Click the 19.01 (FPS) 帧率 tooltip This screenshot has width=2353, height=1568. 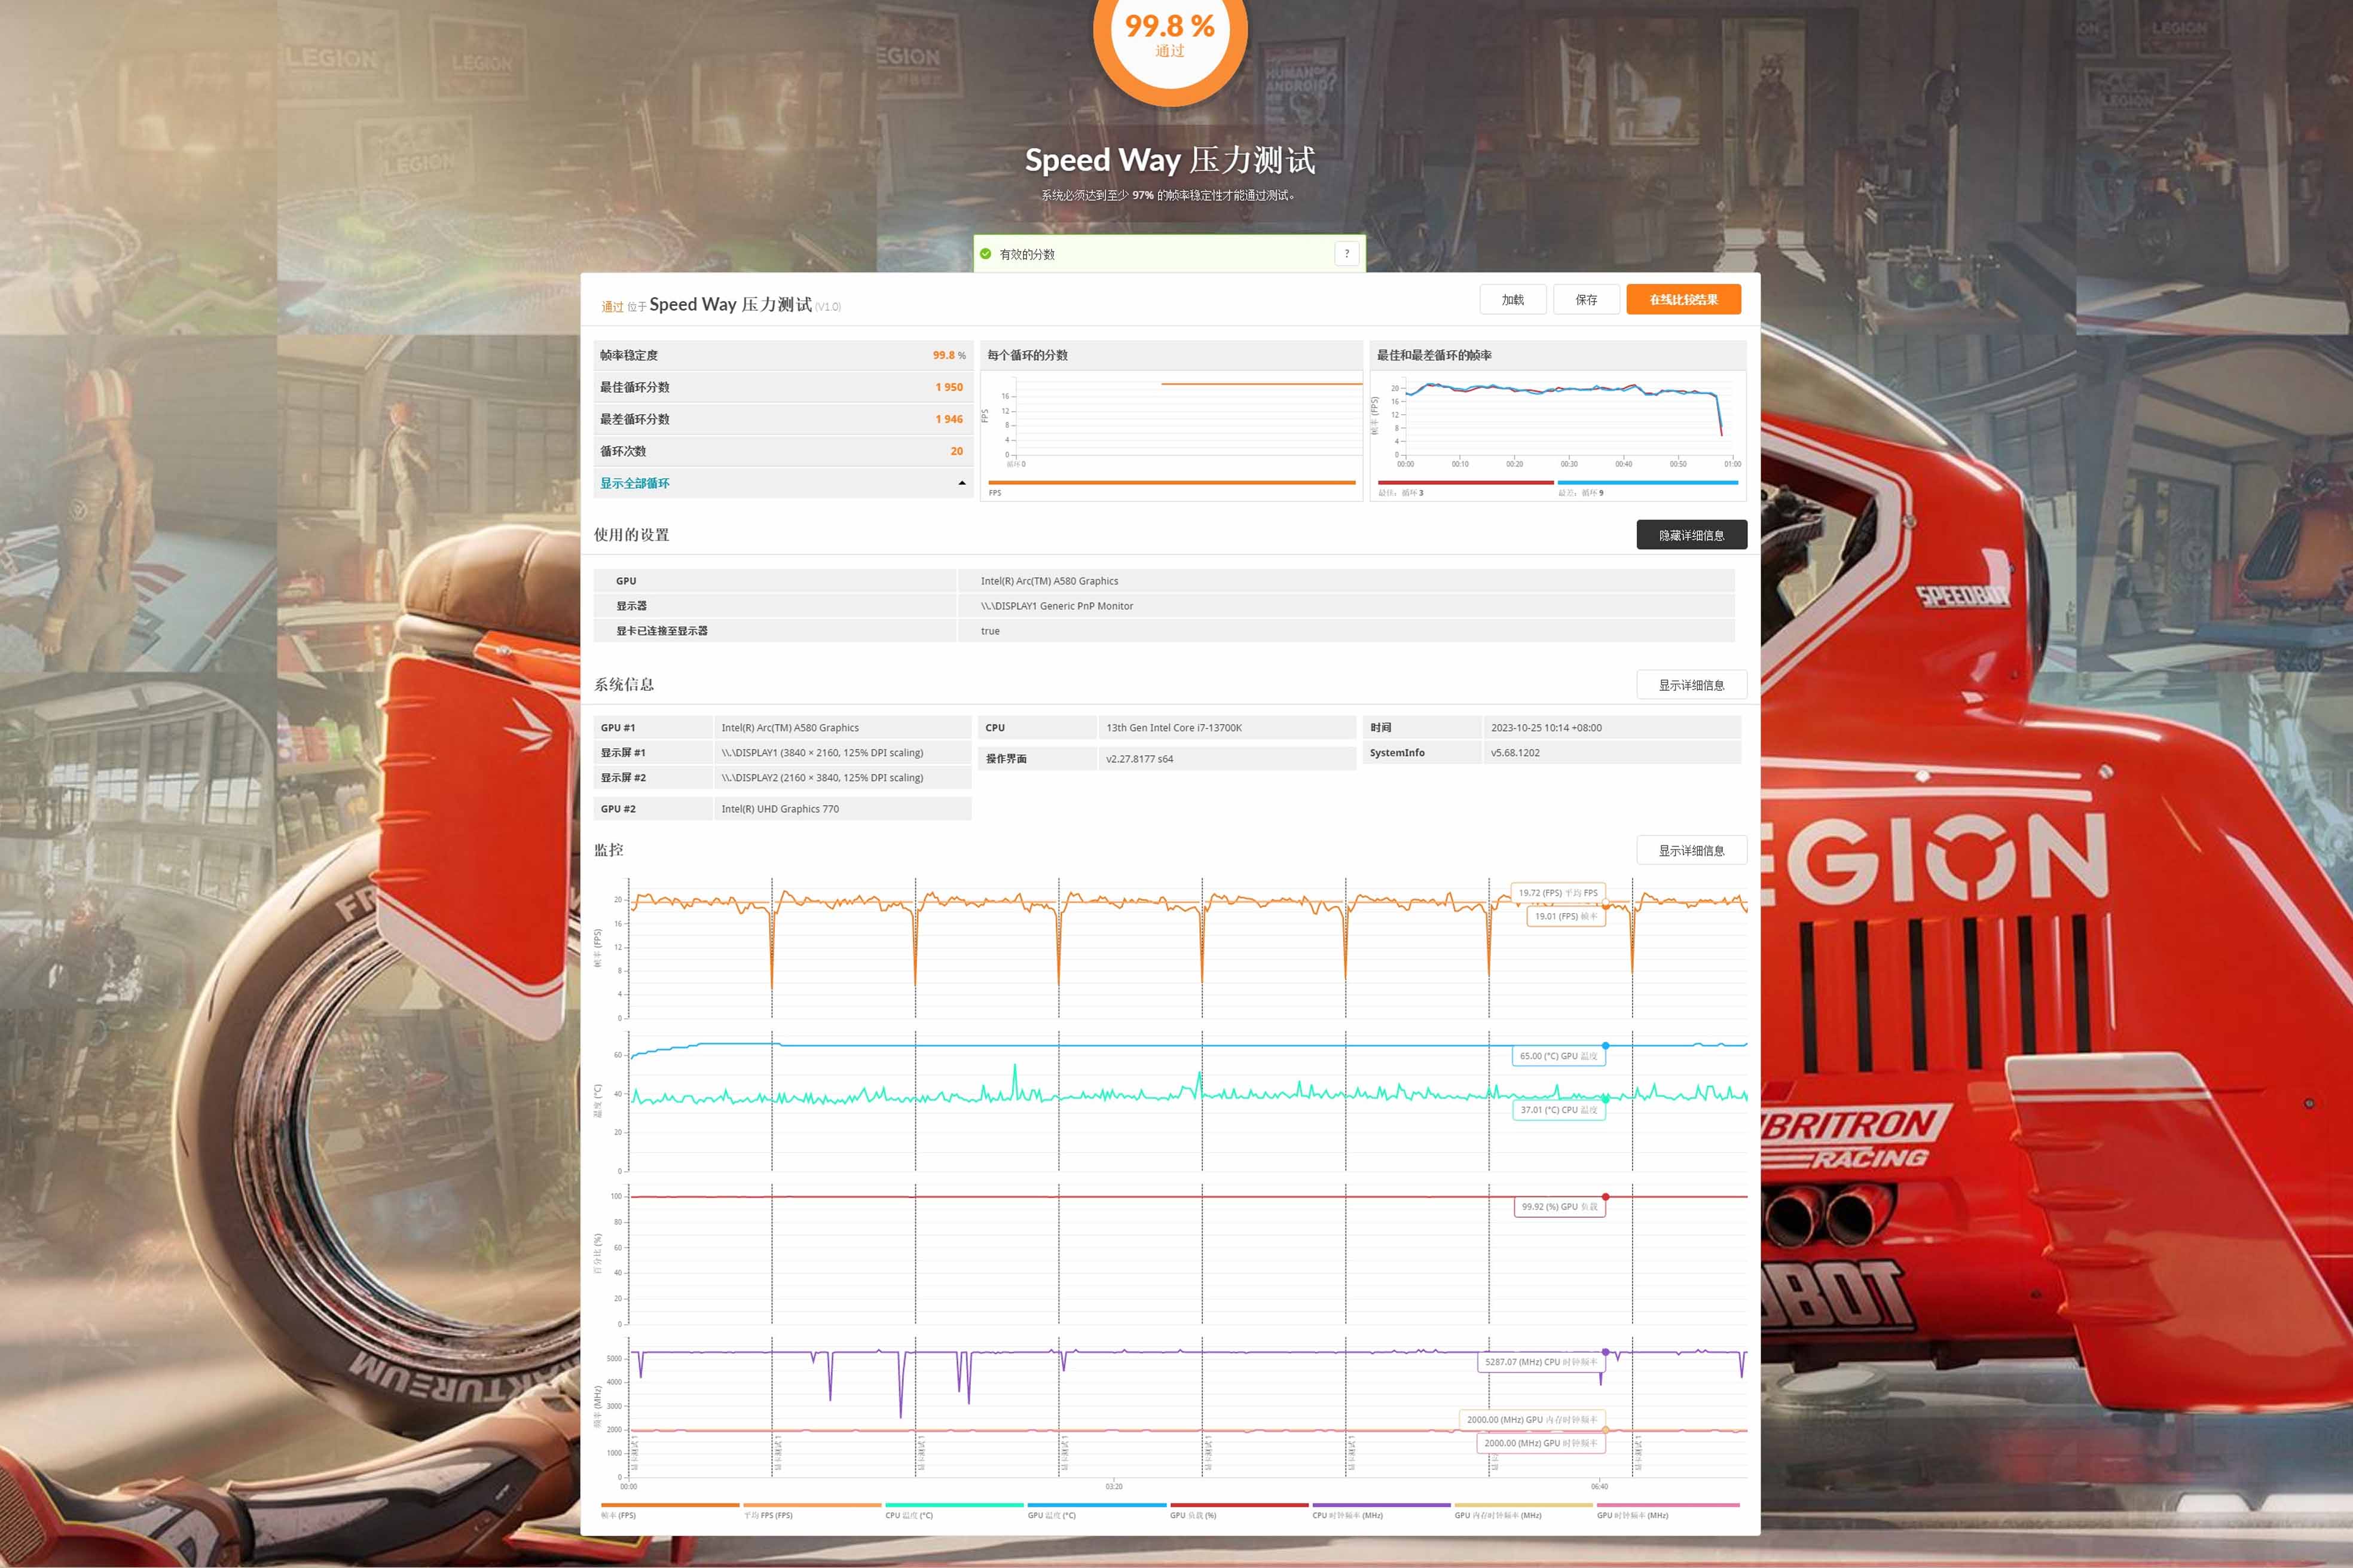(x=1566, y=916)
